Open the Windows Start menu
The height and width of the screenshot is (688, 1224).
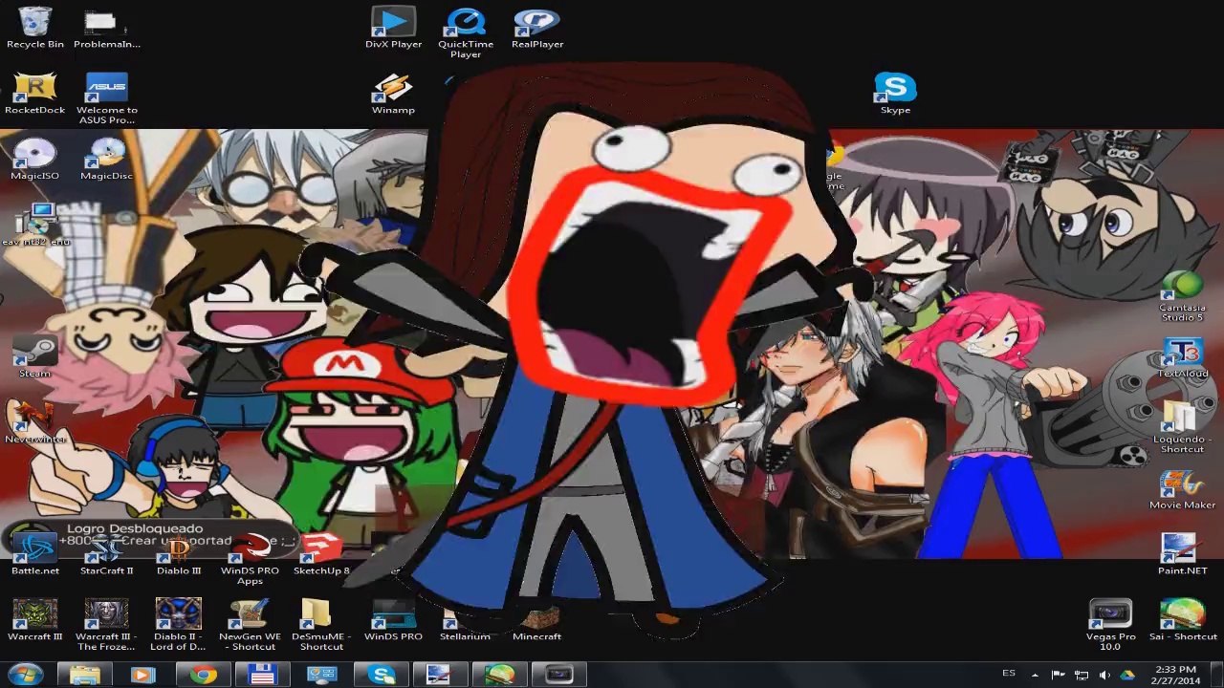(x=26, y=675)
